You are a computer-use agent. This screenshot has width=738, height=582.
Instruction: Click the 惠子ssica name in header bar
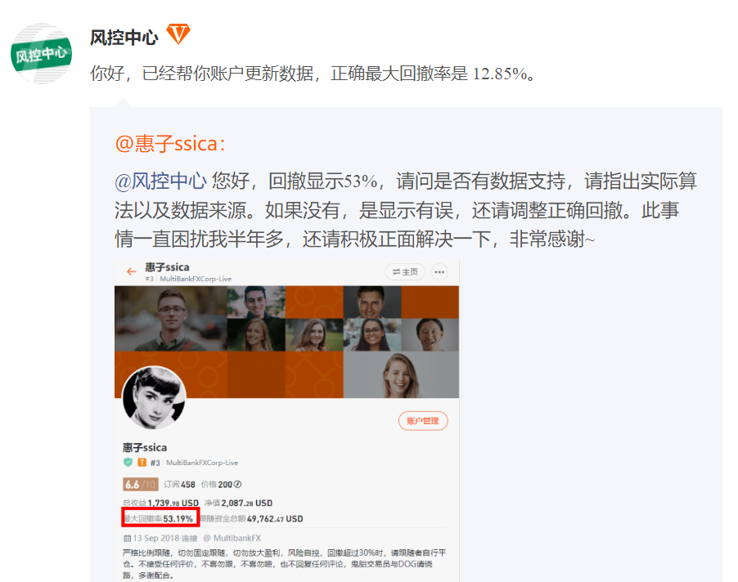pos(167,267)
